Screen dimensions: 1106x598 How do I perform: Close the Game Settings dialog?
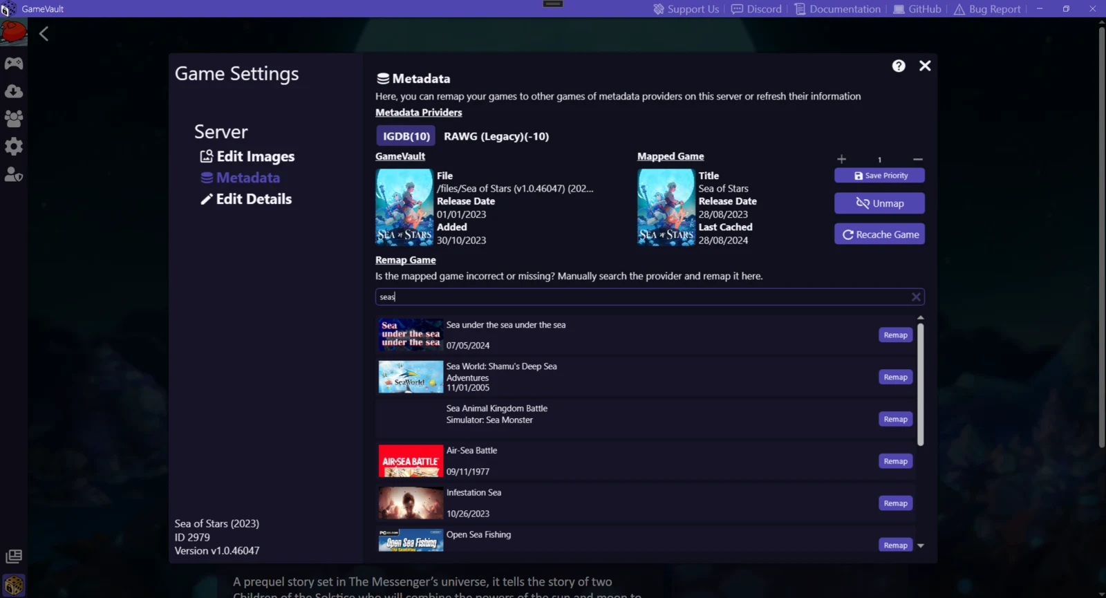pyautogui.click(x=925, y=66)
